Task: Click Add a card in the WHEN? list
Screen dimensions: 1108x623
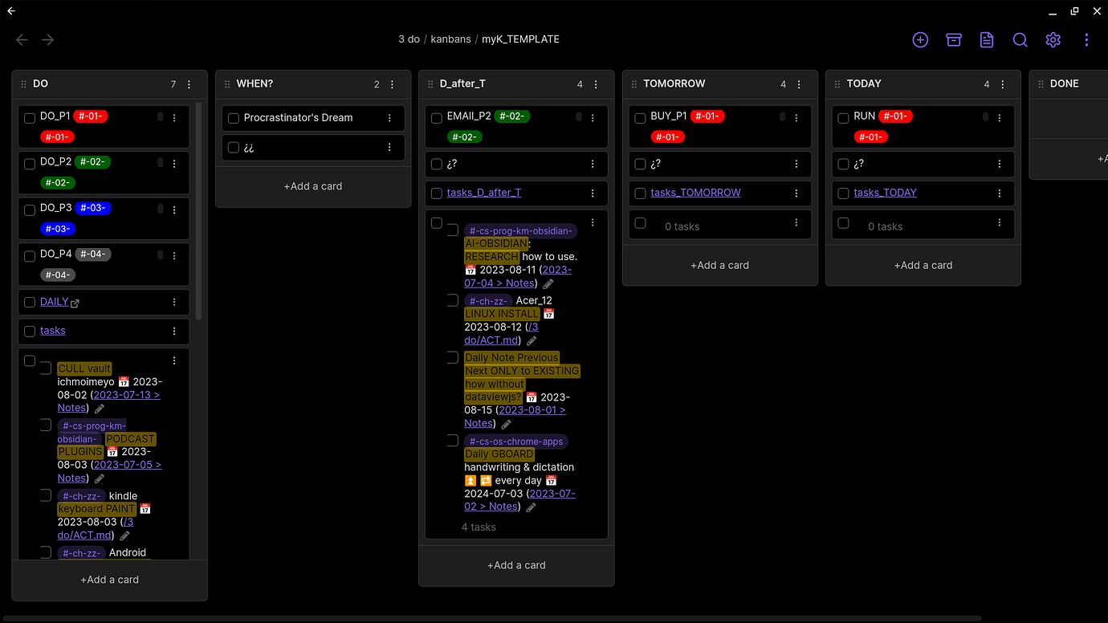Action: pyautogui.click(x=313, y=185)
